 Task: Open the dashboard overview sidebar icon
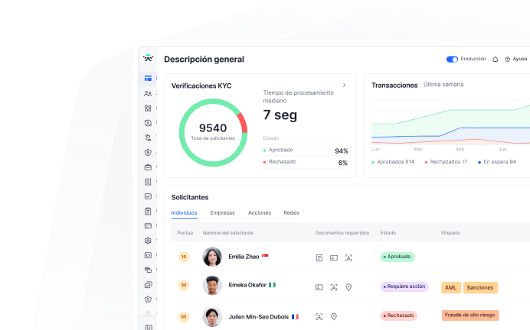click(x=148, y=79)
